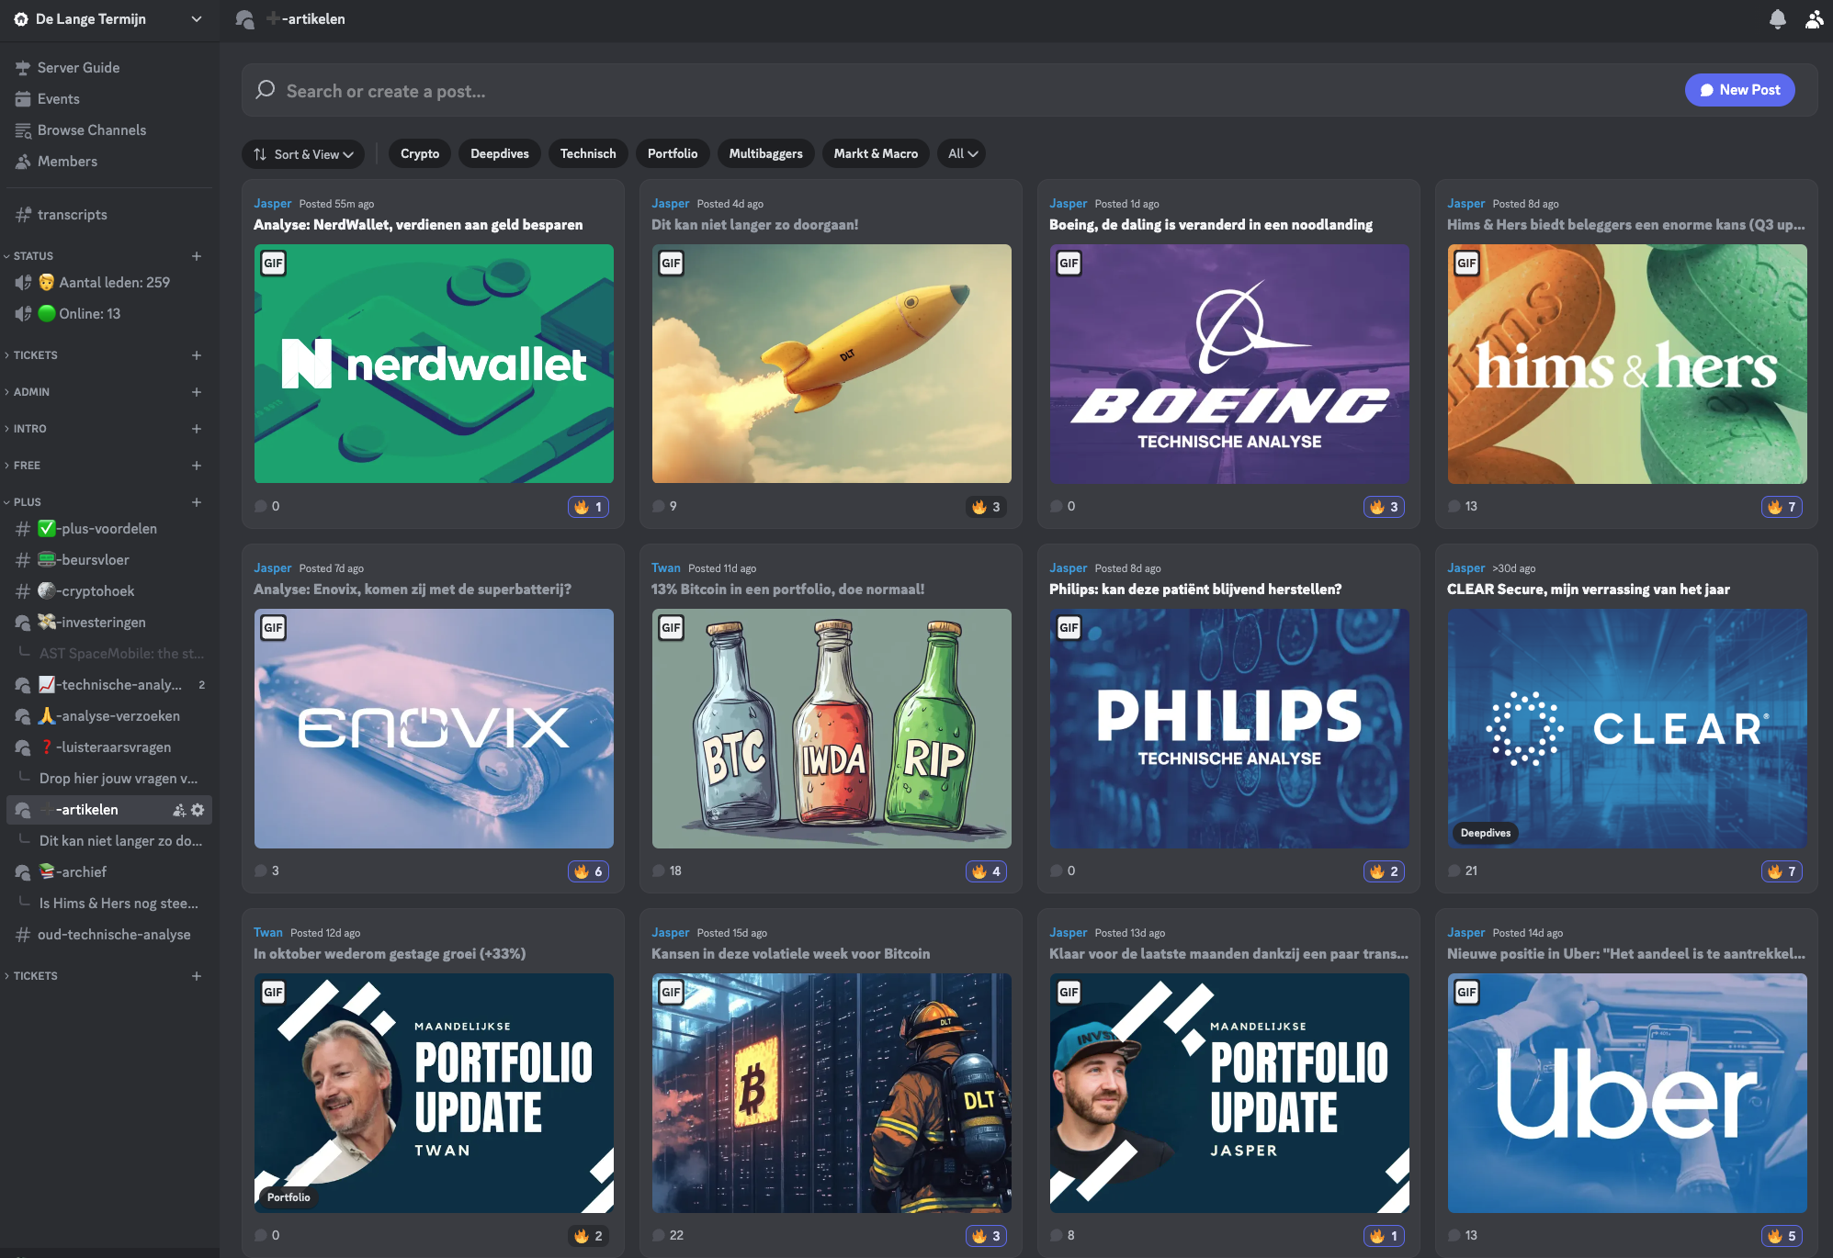Show the member list icon
1833x1258 pixels.
tap(1814, 19)
